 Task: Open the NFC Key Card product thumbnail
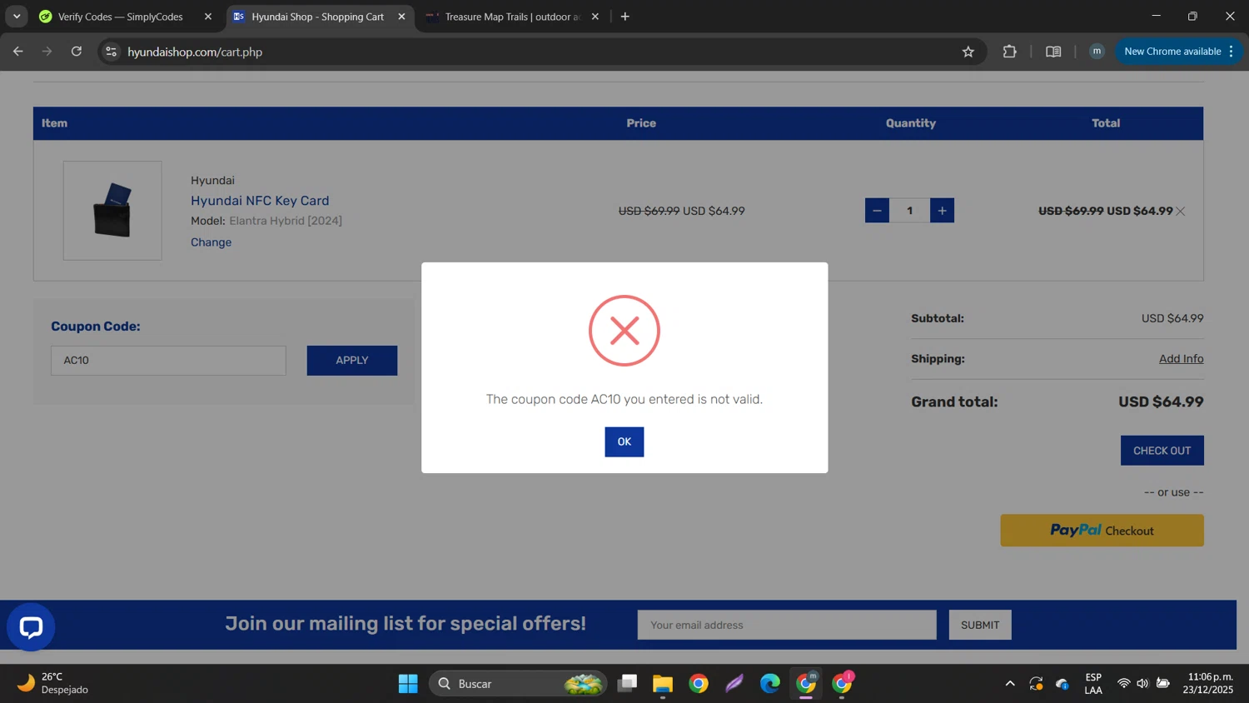pos(112,211)
